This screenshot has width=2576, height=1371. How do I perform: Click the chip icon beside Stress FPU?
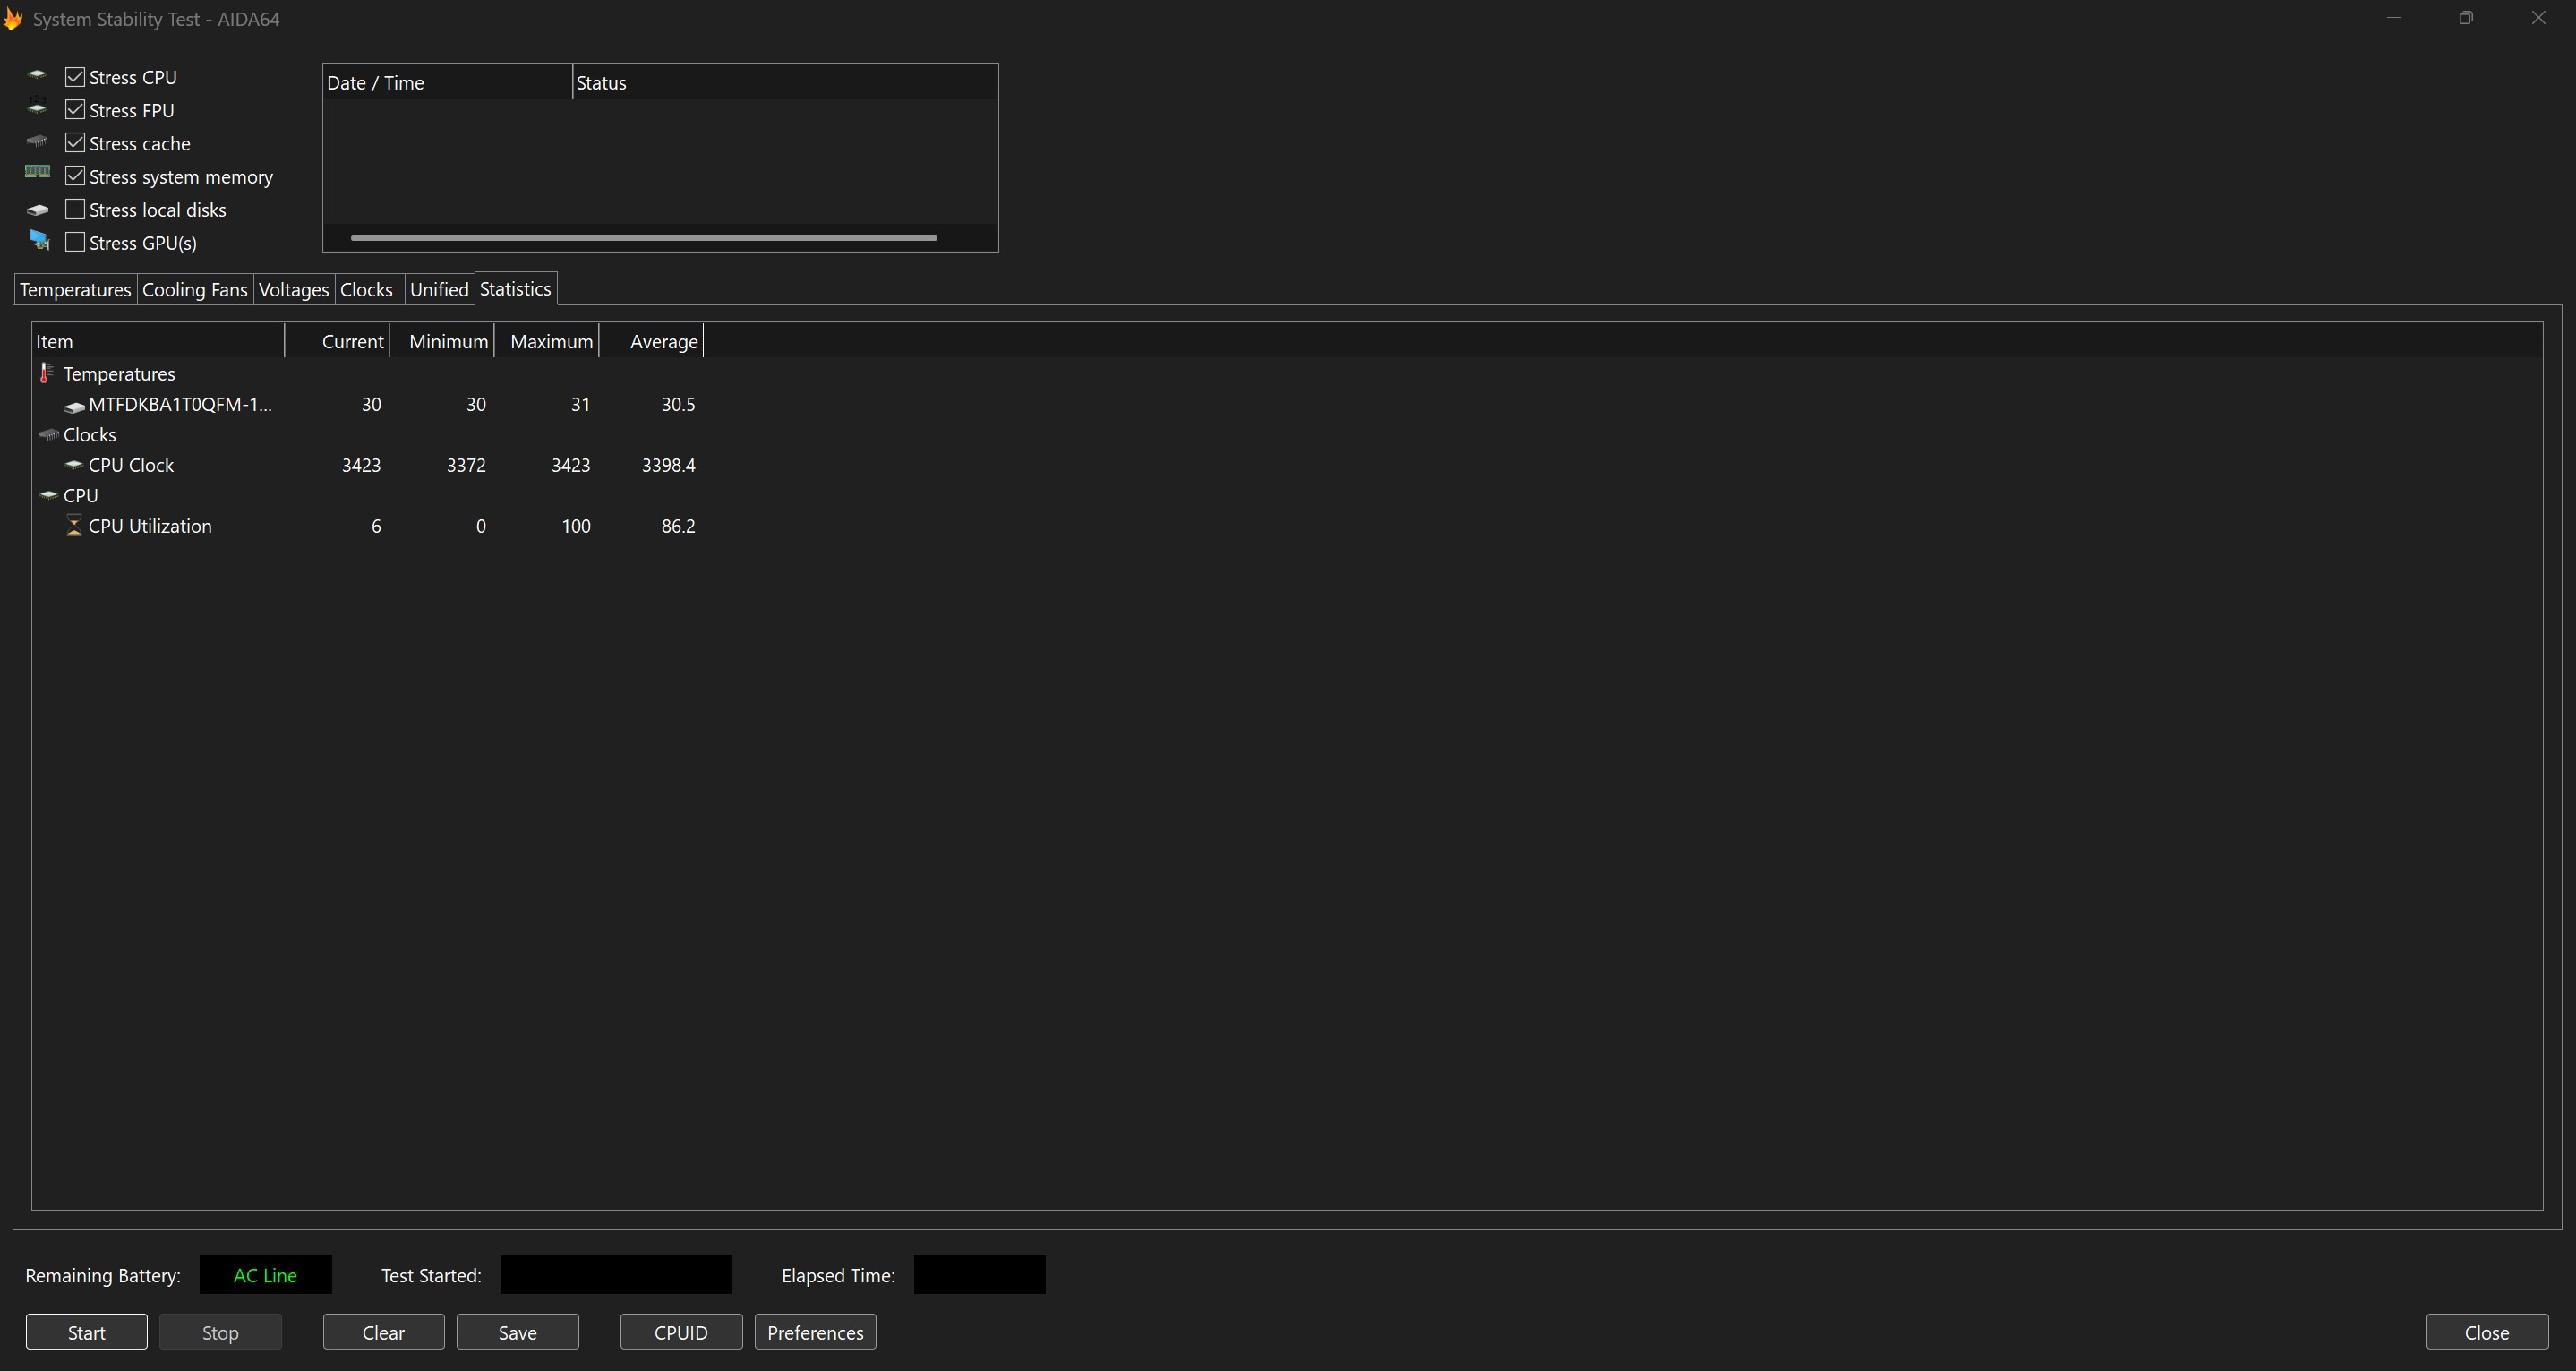pos(37,107)
